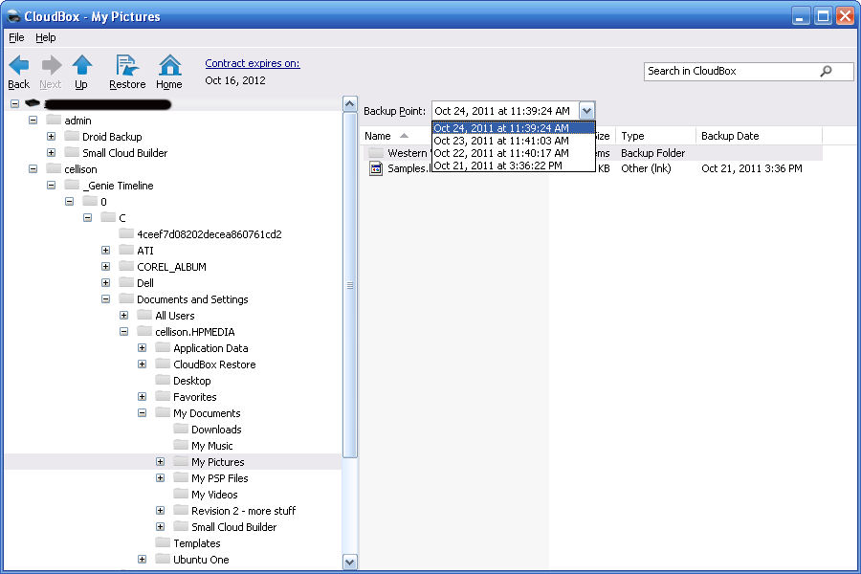Click the Contract expires on link

[x=253, y=63]
